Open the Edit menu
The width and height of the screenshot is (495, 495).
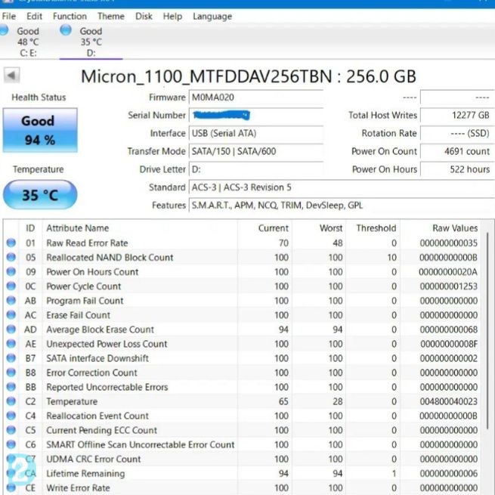point(34,16)
